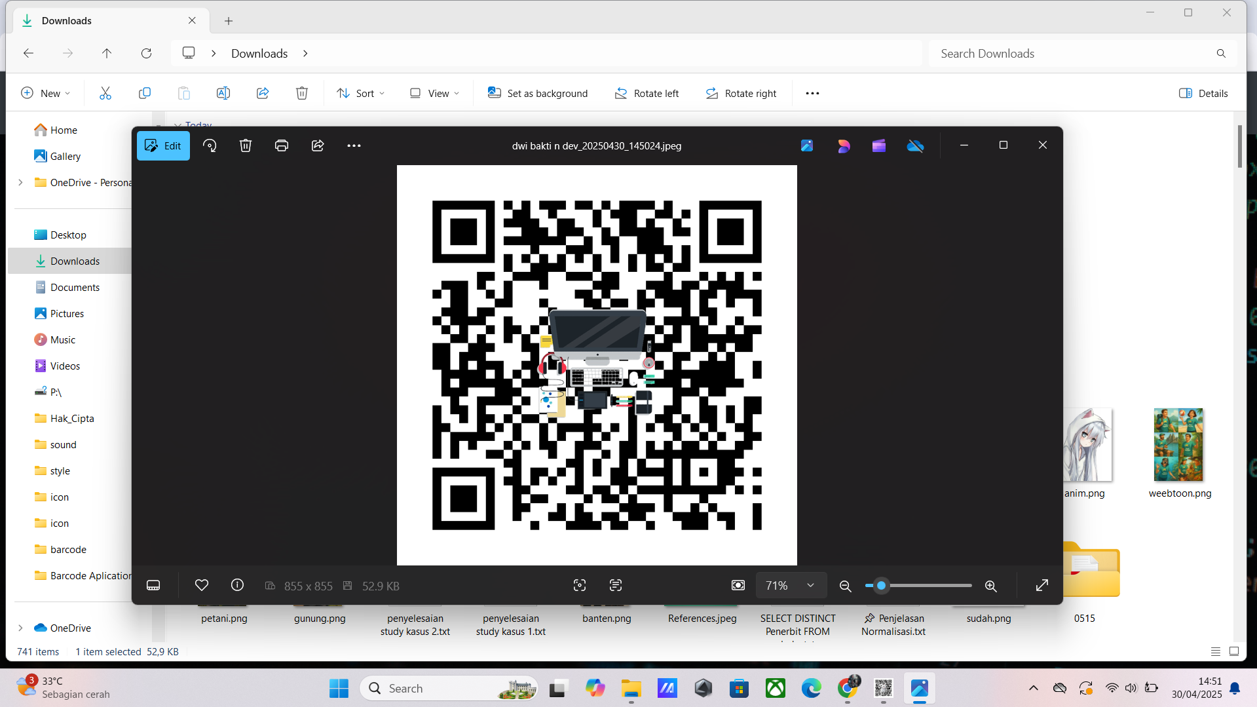Open Clipchamp icon in Photos title bar
This screenshot has height=707, width=1257.
[879, 145]
